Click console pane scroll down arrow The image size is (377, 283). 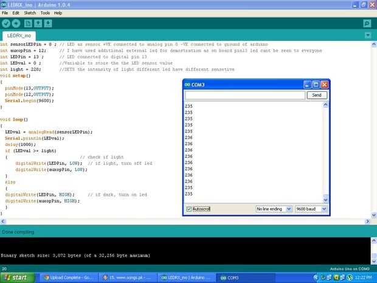[374, 261]
